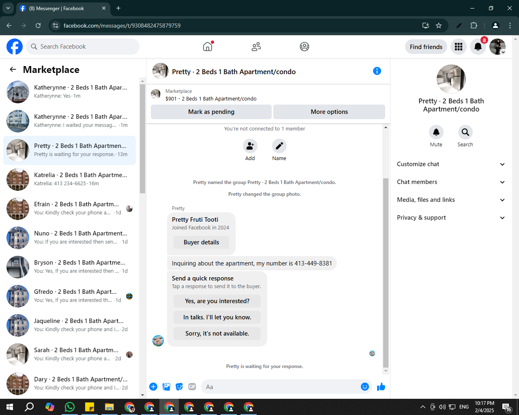519x415 pixels.
Task: Open Dary conversation
Action: [69, 384]
